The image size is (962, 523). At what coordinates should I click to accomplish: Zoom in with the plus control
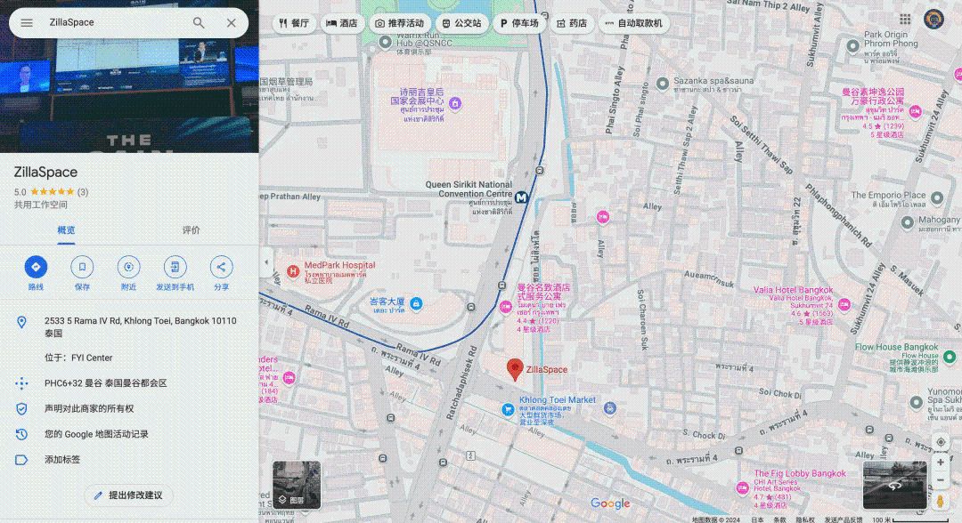pyautogui.click(x=940, y=463)
